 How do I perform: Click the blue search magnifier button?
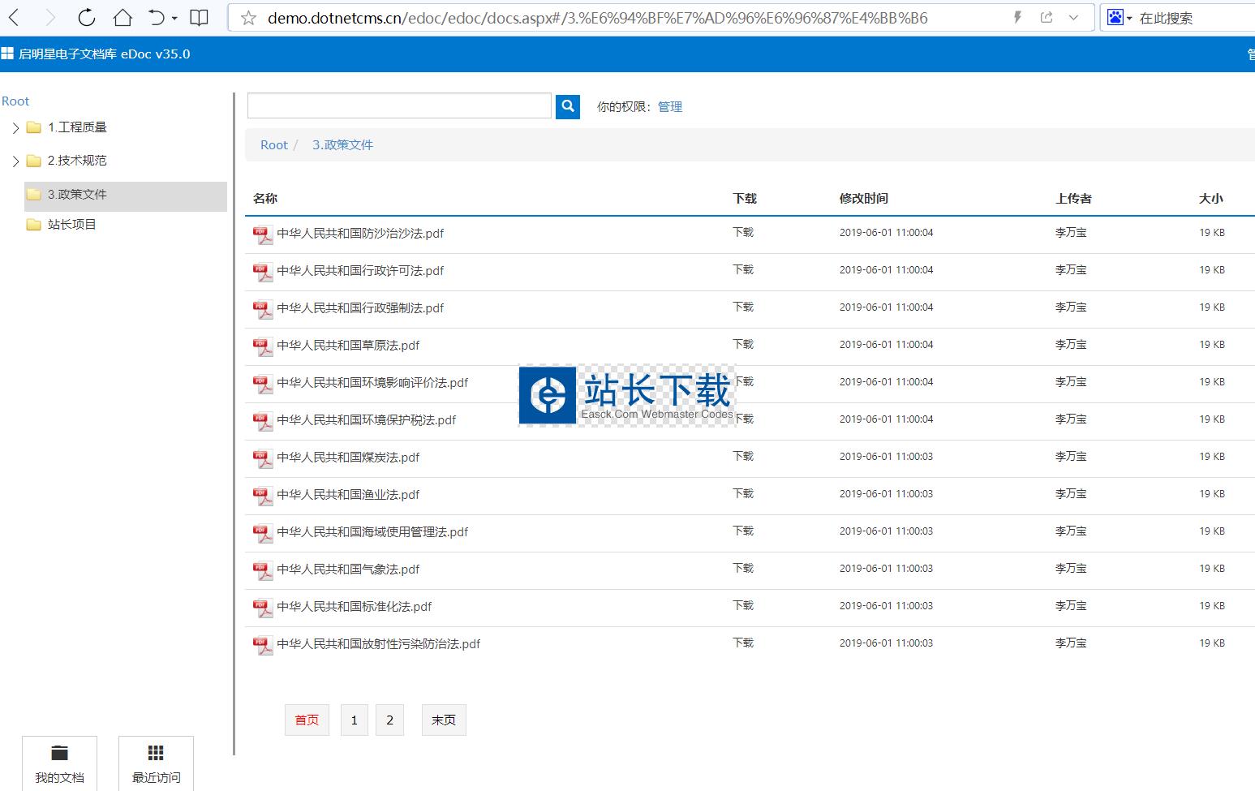pos(568,106)
